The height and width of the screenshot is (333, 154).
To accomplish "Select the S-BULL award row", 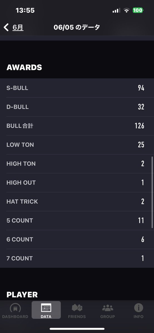I will point(77,88).
